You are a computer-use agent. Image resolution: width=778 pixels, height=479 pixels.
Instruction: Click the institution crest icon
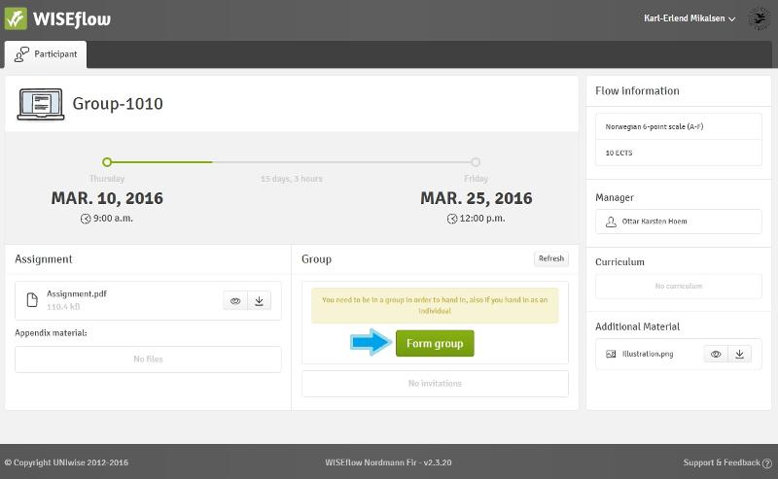pyautogui.click(x=759, y=18)
